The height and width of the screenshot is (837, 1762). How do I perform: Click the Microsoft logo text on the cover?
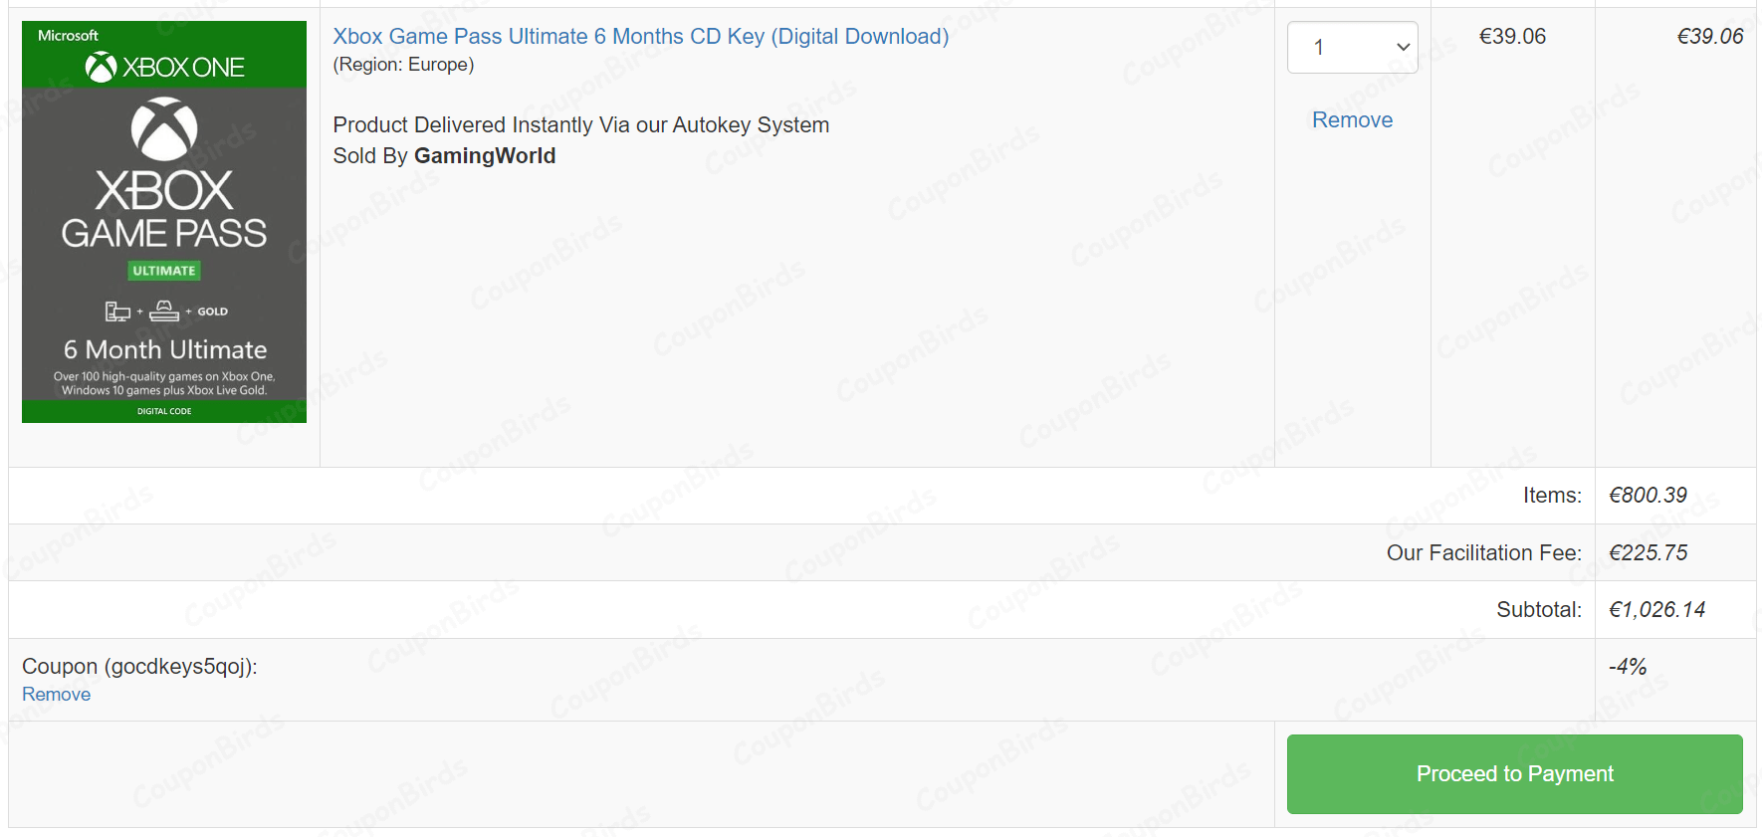[68, 36]
